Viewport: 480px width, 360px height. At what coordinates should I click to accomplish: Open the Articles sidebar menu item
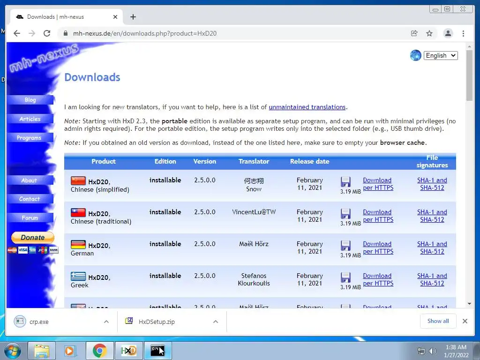point(30,119)
